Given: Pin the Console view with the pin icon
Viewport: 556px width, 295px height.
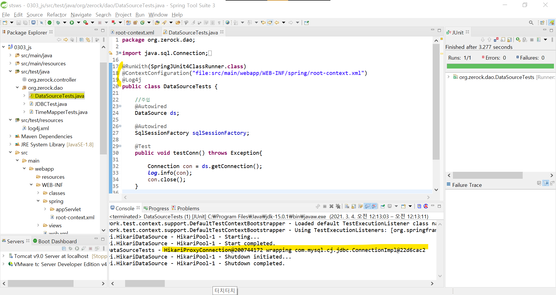Looking at the screenshot, I should tap(383, 207).
